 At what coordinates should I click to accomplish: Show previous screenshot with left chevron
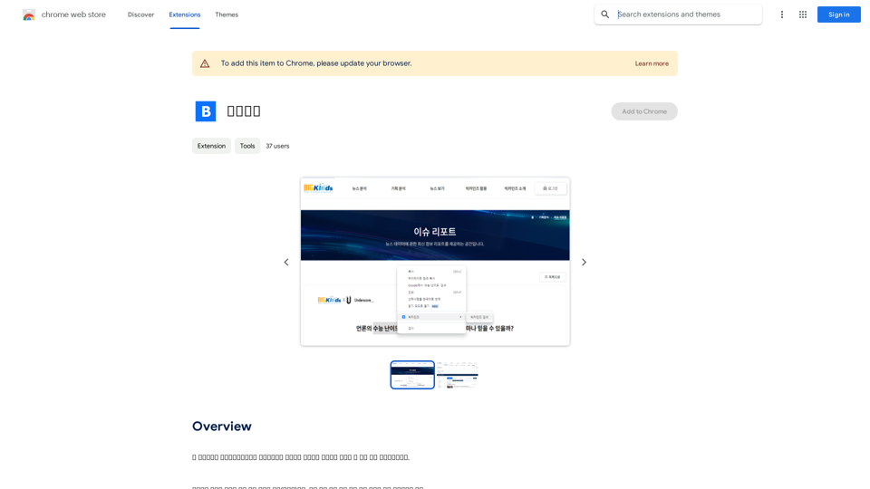[x=286, y=263]
